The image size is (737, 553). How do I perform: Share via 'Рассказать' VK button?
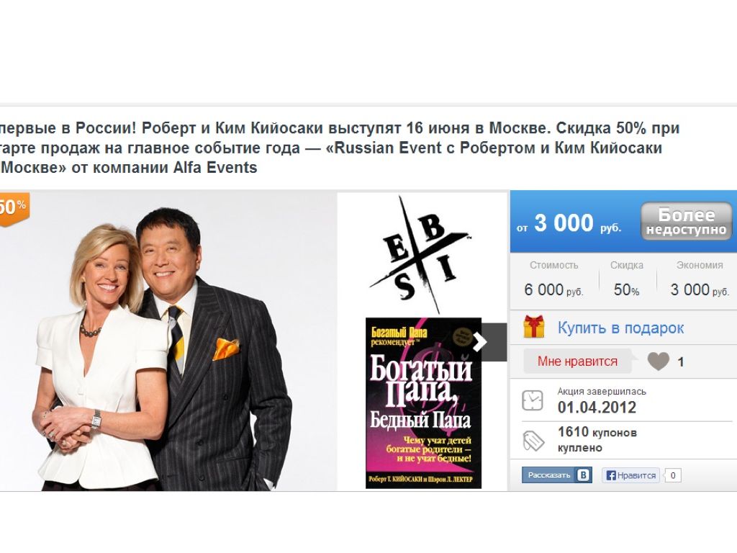click(x=556, y=475)
